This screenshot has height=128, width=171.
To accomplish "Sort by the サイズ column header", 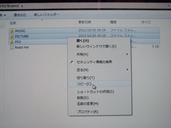I will [x=146, y=22].
